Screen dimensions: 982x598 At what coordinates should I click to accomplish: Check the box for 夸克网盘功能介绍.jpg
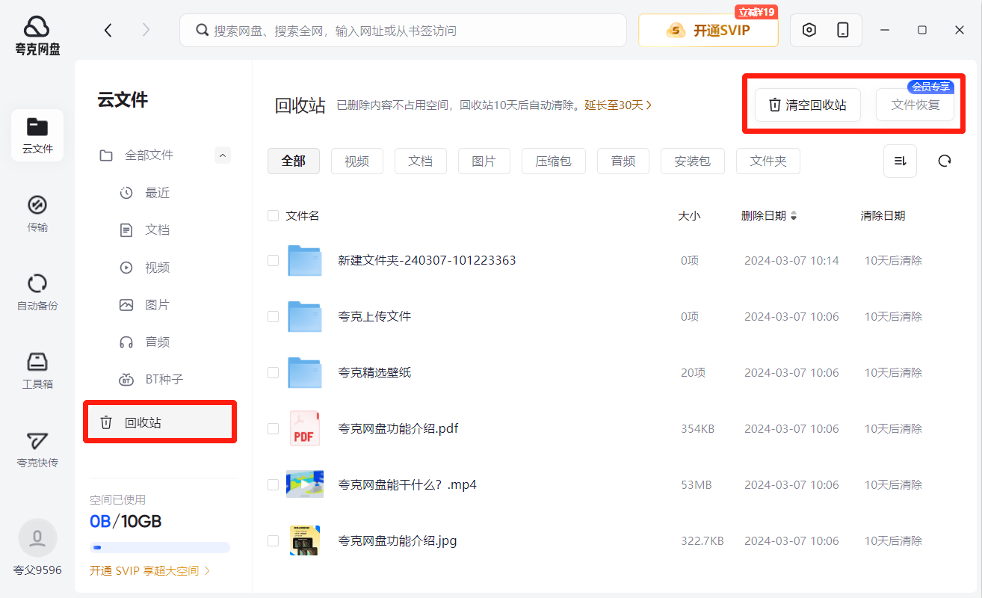(x=273, y=541)
